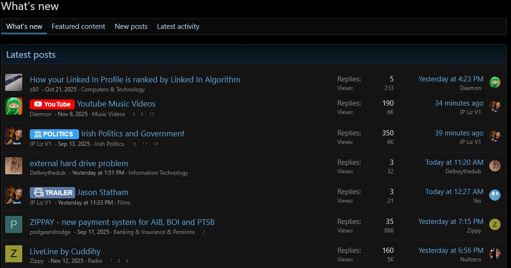
Task: Click the blue POLITICS prefix badge
Action: coord(54,134)
